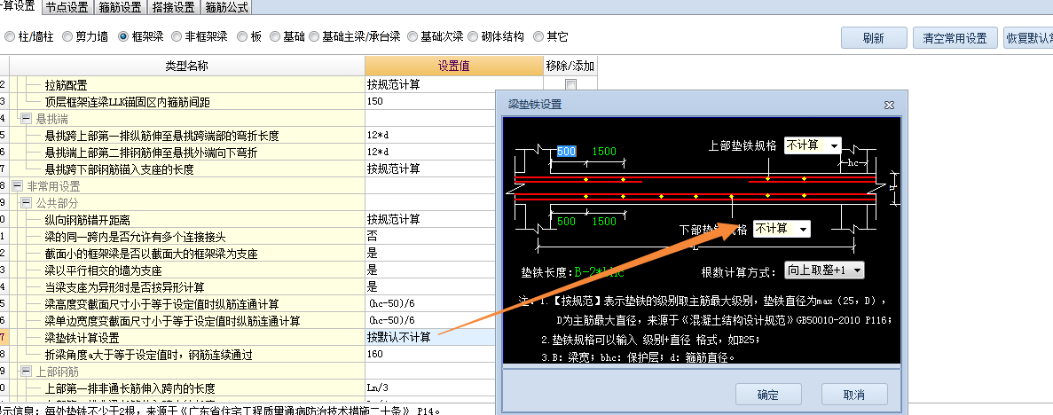This screenshot has height=415, width=1053.
Task: Select the 板 radio option
Action: [x=242, y=37]
